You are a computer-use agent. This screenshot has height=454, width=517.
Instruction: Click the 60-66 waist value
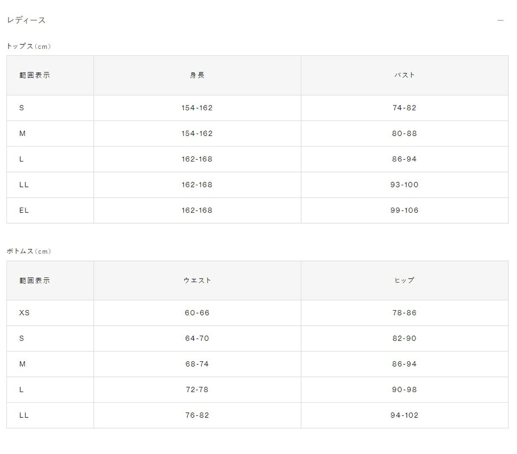[197, 313]
